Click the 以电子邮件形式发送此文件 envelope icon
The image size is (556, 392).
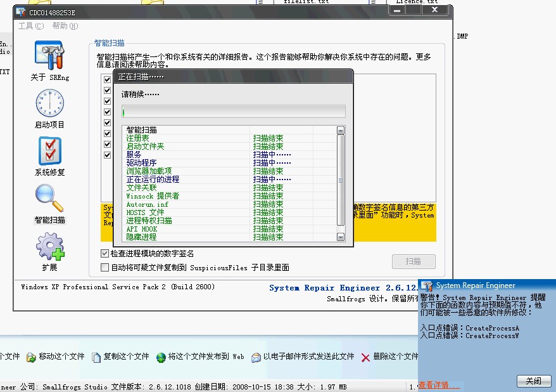[x=256, y=357]
